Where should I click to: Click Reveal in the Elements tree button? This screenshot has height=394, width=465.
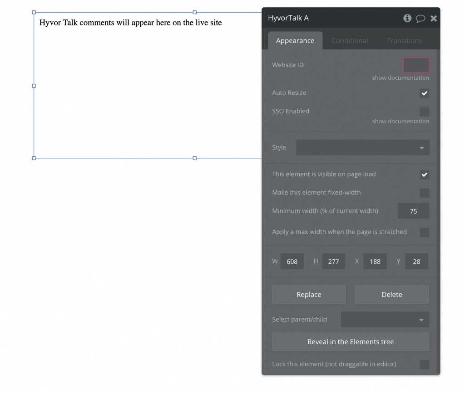351,342
